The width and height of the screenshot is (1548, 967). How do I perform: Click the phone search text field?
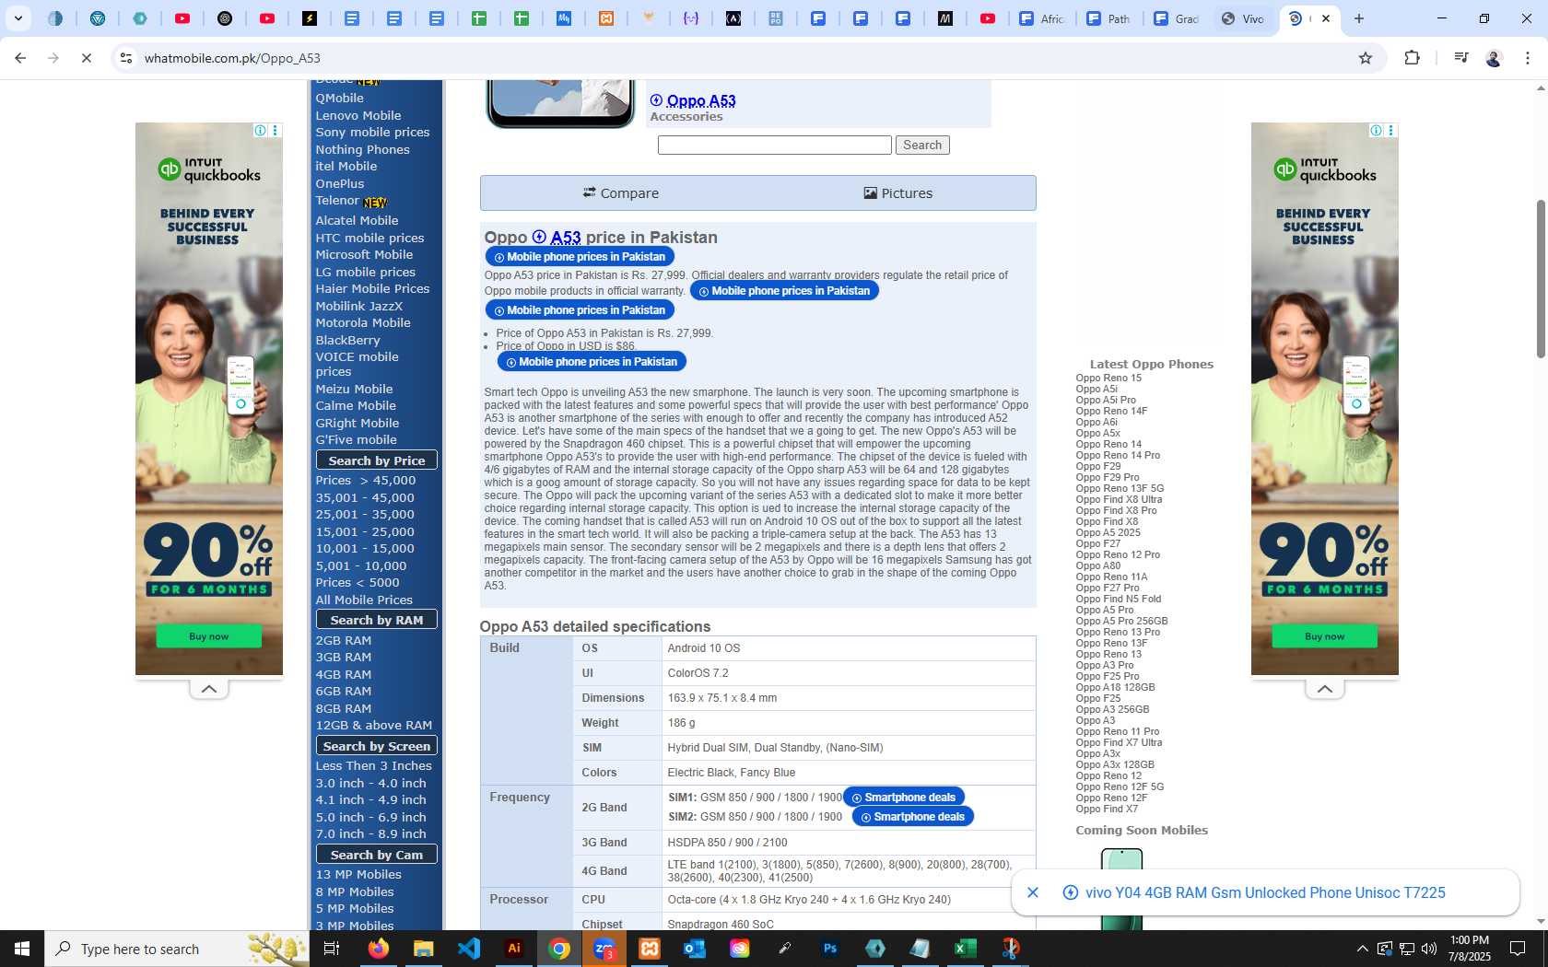pos(775,145)
